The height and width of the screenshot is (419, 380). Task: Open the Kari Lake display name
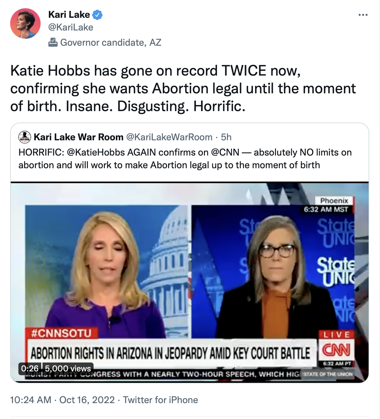(x=69, y=15)
